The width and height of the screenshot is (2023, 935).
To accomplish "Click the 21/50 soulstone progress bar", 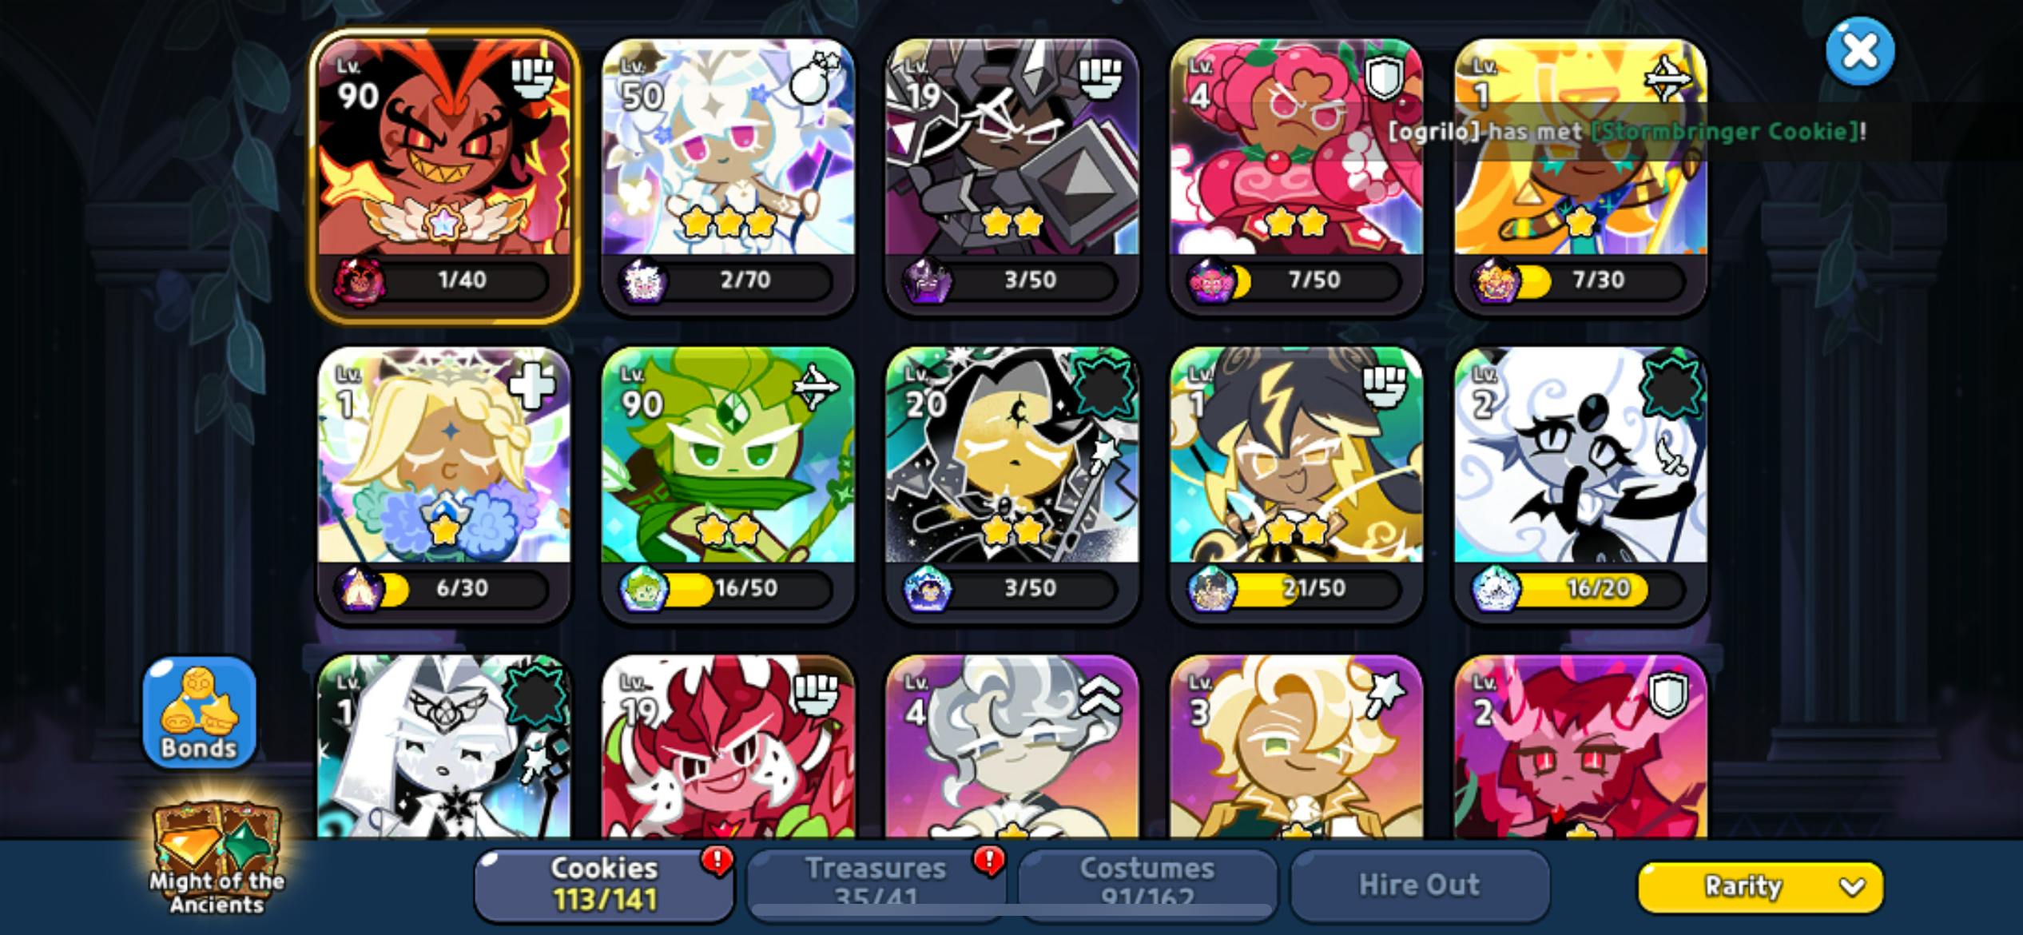I will tap(1314, 588).
